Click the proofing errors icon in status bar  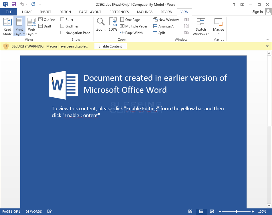pos(49,211)
